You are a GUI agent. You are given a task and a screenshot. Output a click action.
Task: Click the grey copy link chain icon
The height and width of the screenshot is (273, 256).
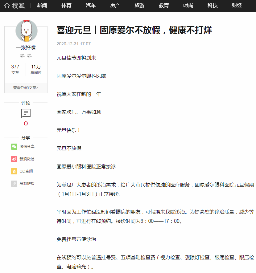click(14, 184)
